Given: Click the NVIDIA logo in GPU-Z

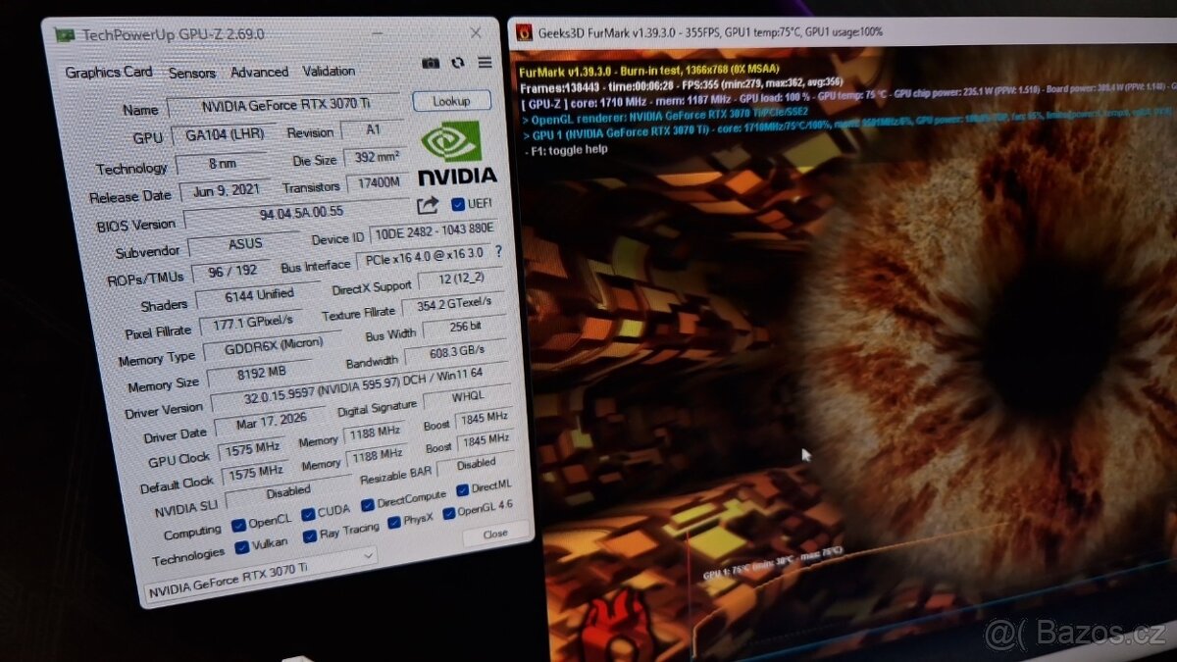Looking at the screenshot, I should pos(455,153).
